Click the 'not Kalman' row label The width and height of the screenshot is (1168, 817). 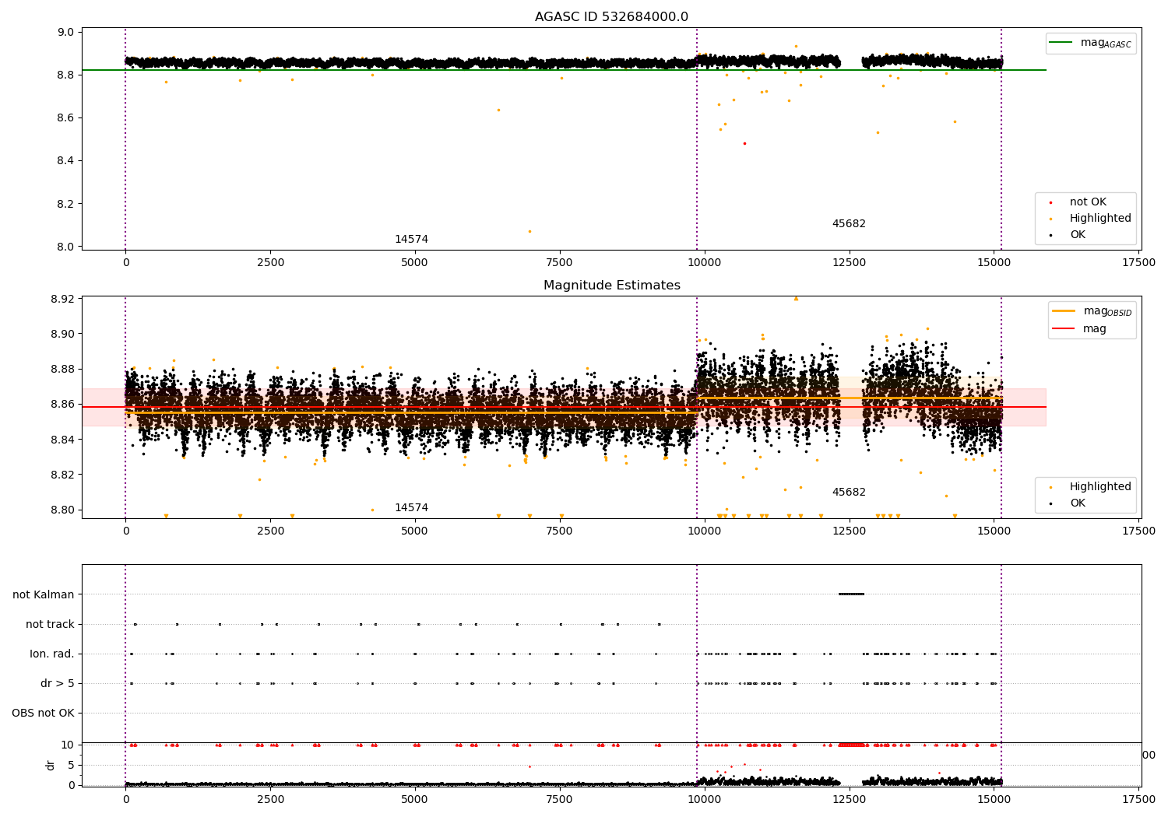coord(44,594)
